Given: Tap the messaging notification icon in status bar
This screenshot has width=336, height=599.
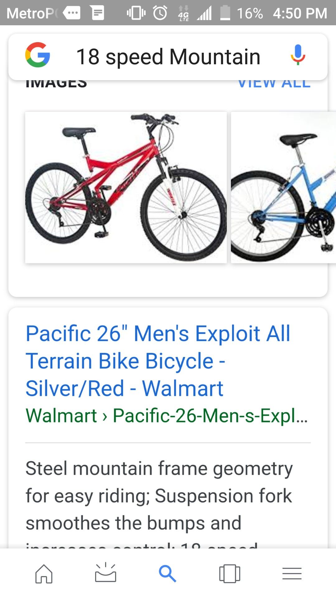Looking at the screenshot, I should (72, 13).
